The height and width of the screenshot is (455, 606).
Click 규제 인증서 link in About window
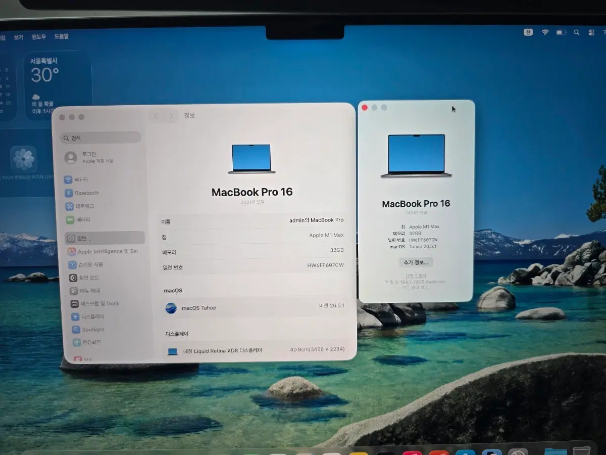pos(416,276)
